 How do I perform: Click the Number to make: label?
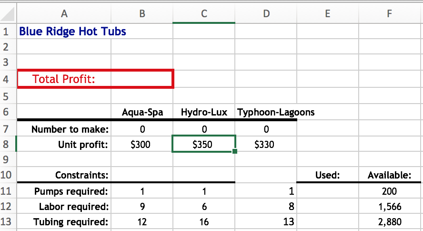pos(70,129)
